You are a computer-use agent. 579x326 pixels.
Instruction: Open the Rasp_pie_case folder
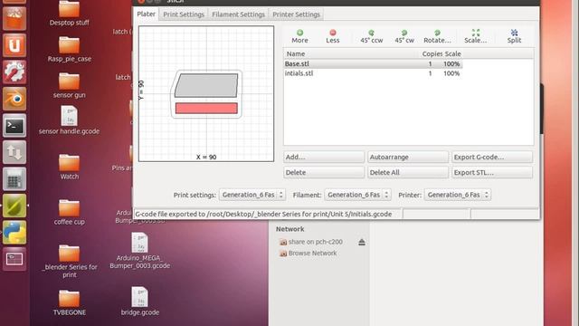[69, 50]
